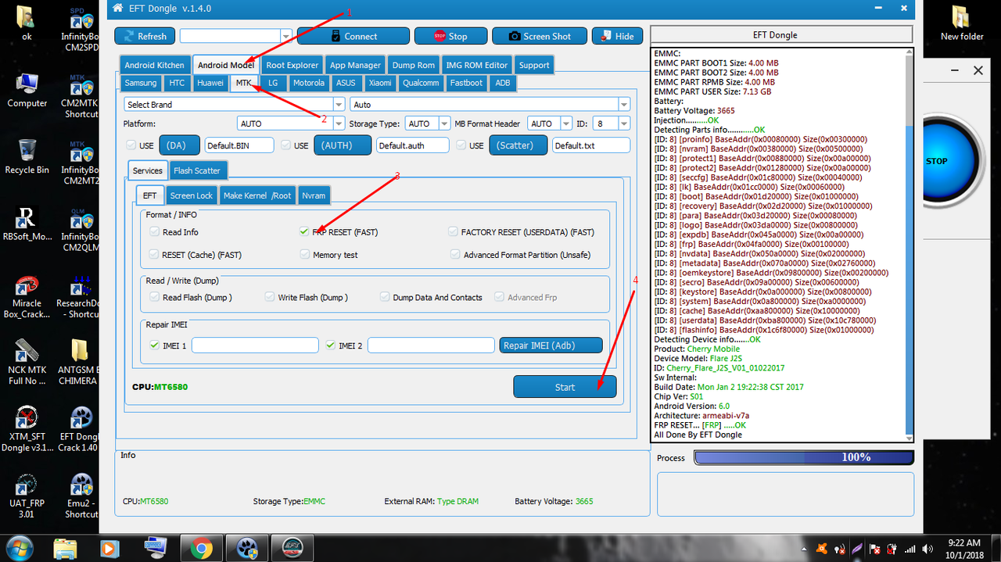Image resolution: width=1001 pixels, height=562 pixels.
Task: Switch to the Dump Rom tab
Action: (x=414, y=65)
